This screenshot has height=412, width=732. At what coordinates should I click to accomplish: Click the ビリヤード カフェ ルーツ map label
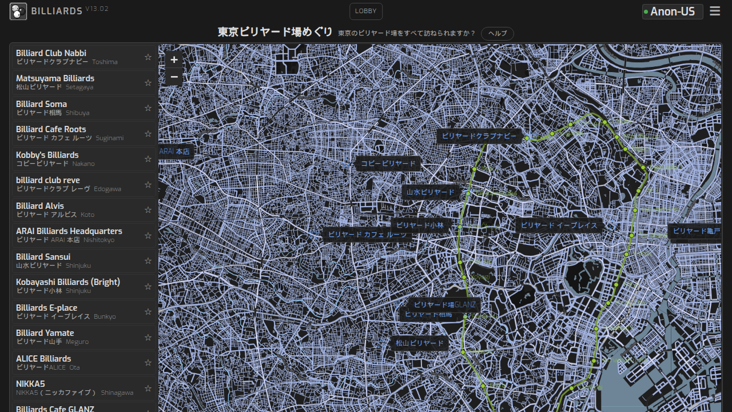pos(367,235)
